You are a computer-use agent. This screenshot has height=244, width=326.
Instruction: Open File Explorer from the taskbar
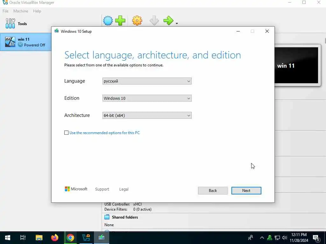[39, 238]
